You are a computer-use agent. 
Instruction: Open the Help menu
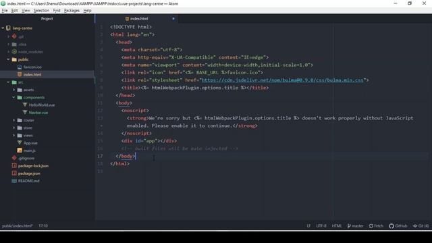coord(87,11)
